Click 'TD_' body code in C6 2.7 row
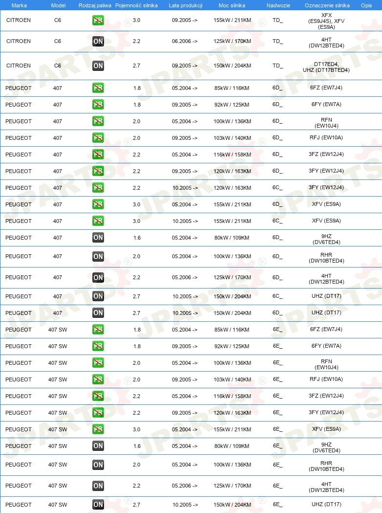382x513 pixels. coord(277,66)
